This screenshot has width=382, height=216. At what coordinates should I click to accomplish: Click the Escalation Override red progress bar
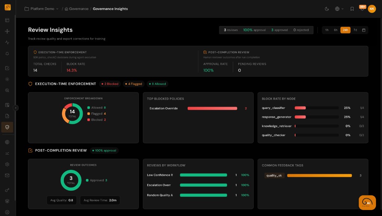coord(212,108)
